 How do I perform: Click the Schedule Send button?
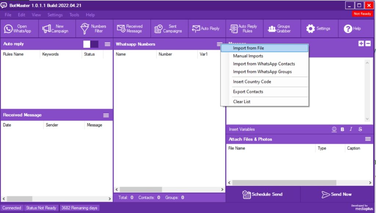(263, 194)
